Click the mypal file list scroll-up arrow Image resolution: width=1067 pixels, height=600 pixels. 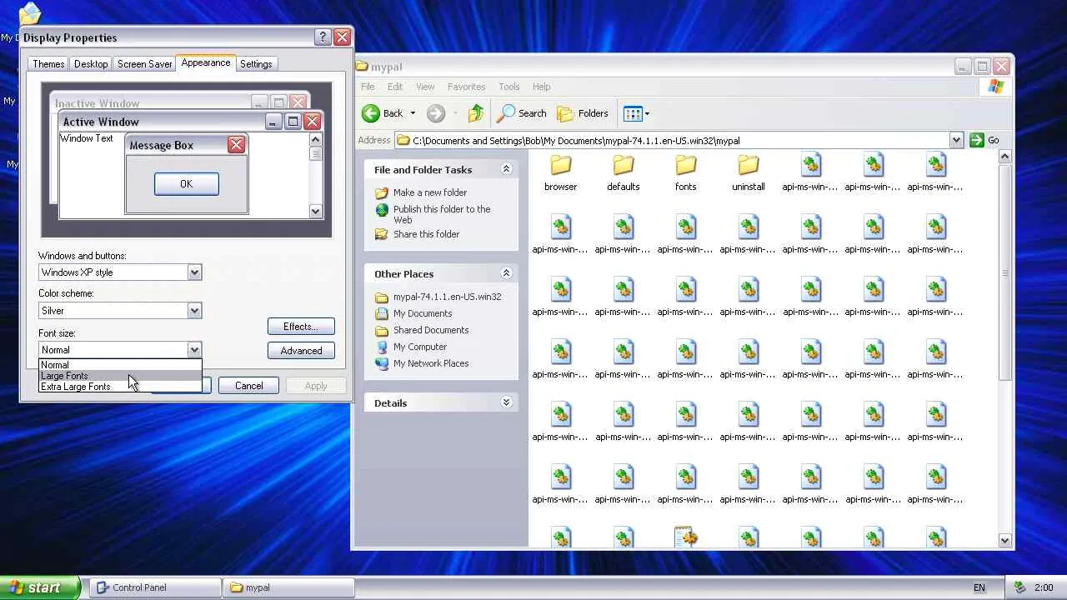(1004, 157)
